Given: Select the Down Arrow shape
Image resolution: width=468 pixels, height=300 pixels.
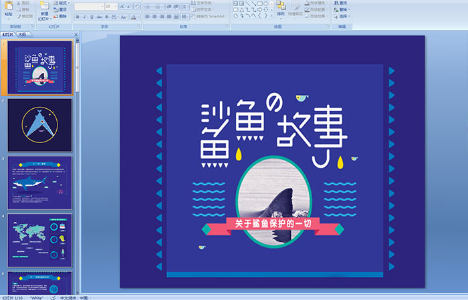Looking at the screenshot, I should (x=265, y=10).
